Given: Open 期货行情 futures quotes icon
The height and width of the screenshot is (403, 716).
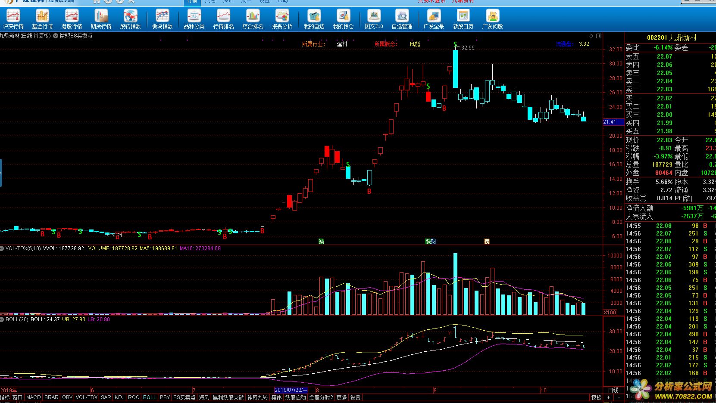Looking at the screenshot, I should (x=101, y=19).
